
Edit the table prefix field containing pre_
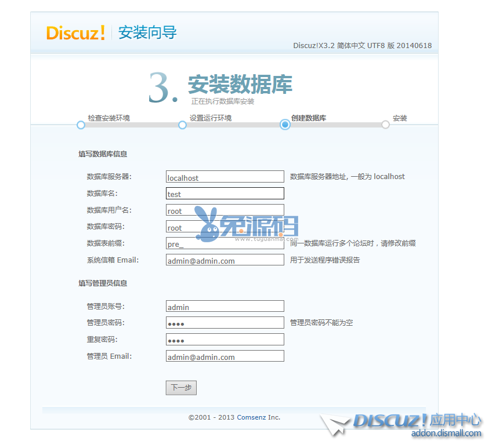pos(225,243)
